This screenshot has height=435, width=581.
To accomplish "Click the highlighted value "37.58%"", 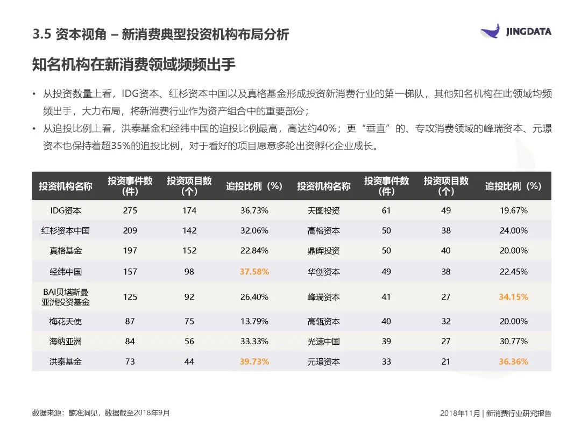I will tap(254, 272).
